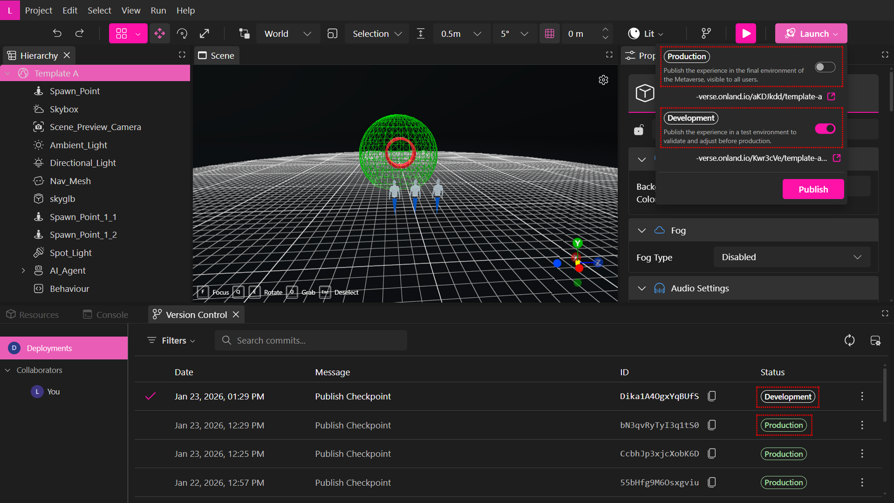Click the Search commits field
Viewport: 894px width, 503px height.
click(311, 341)
